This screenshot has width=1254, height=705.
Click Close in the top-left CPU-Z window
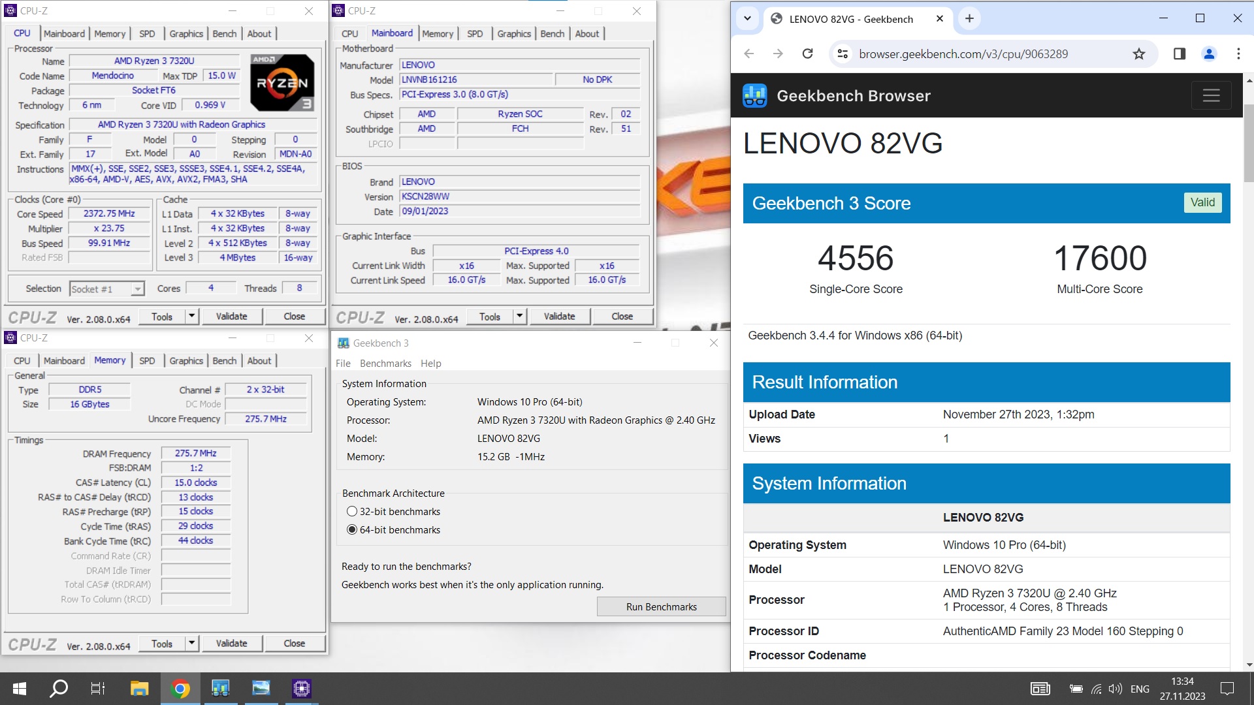pyautogui.click(x=294, y=317)
